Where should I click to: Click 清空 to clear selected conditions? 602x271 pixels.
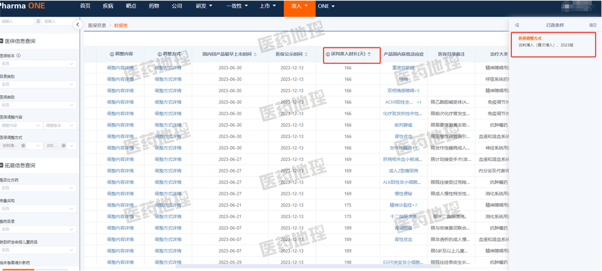(592, 25)
